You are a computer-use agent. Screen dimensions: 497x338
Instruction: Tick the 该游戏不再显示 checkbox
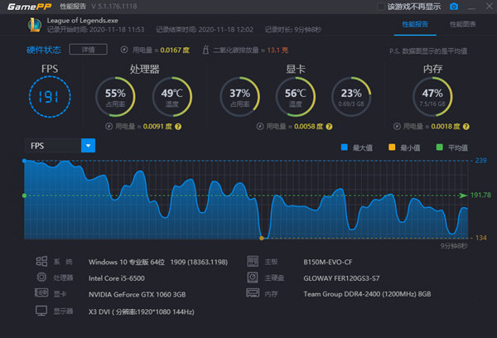click(381, 7)
